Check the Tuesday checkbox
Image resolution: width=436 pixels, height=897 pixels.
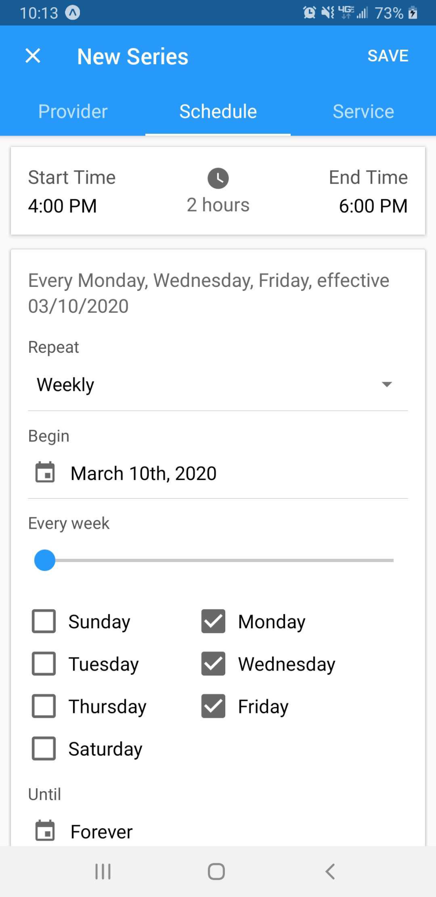click(43, 664)
